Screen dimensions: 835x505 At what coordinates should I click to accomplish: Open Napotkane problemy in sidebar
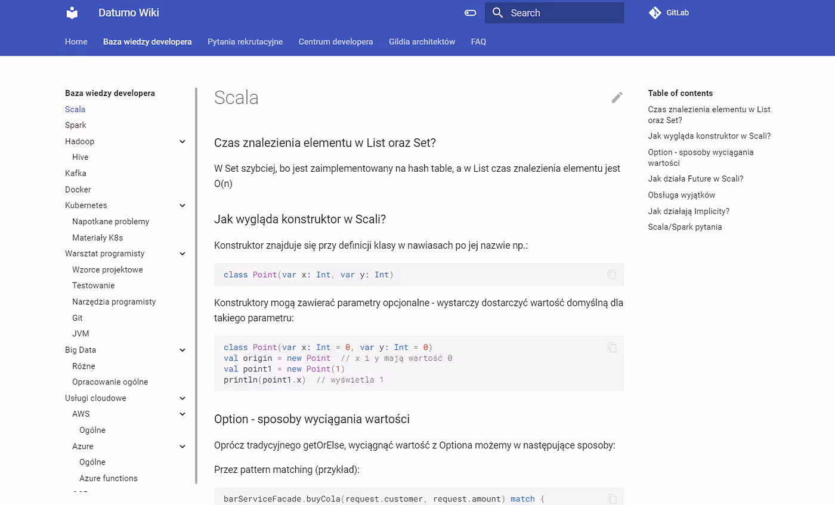coord(111,221)
